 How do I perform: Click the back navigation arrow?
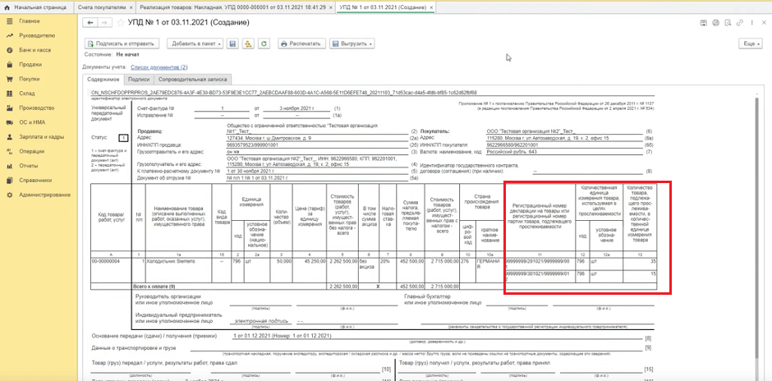click(91, 22)
